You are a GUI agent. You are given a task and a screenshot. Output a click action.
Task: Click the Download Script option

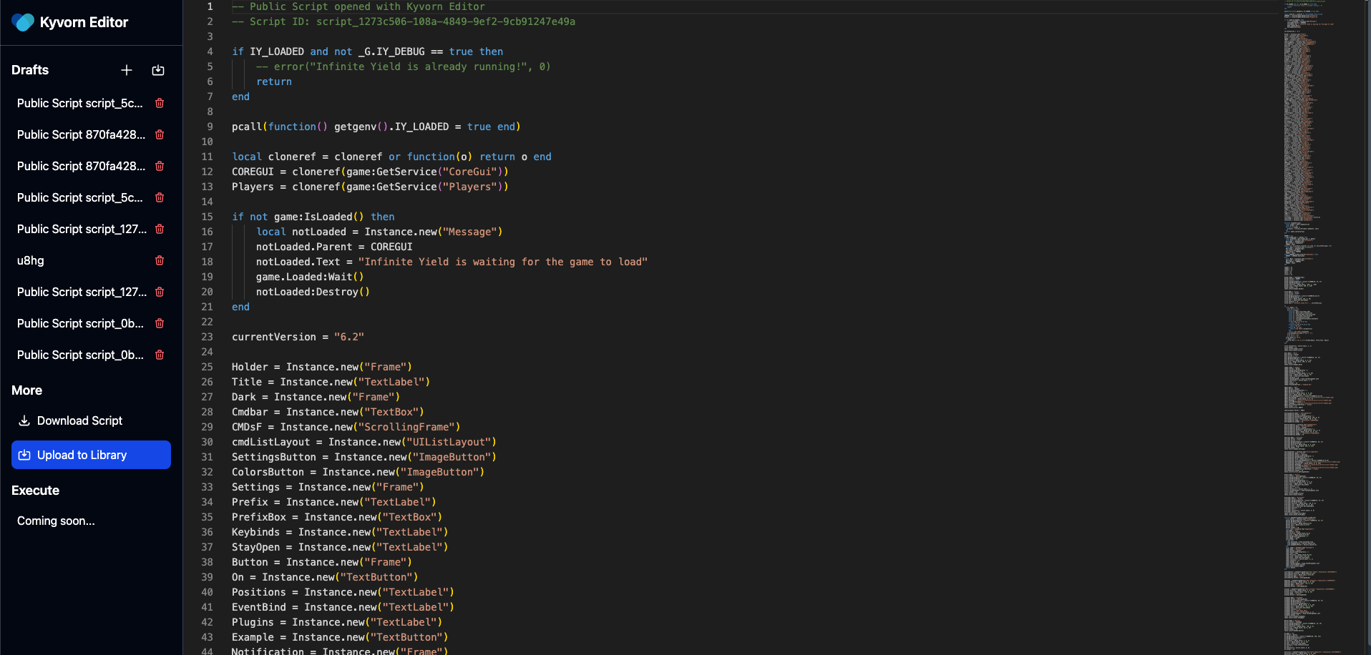[x=79, y=420]
